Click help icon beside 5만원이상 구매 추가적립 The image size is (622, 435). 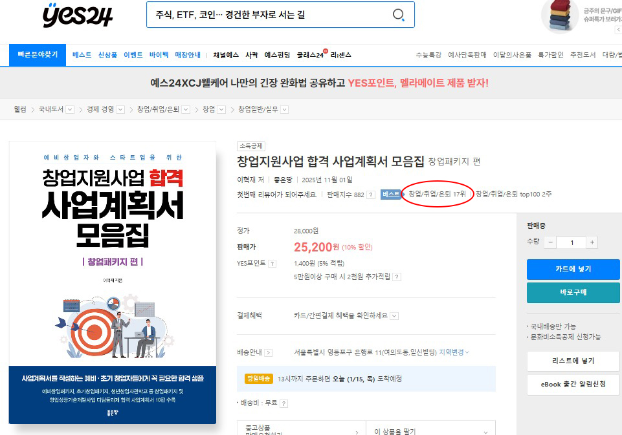point(397,277)
